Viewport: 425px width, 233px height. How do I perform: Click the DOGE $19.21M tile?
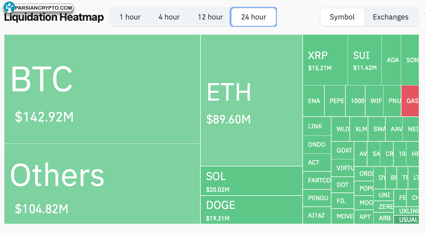click(252, 210)
